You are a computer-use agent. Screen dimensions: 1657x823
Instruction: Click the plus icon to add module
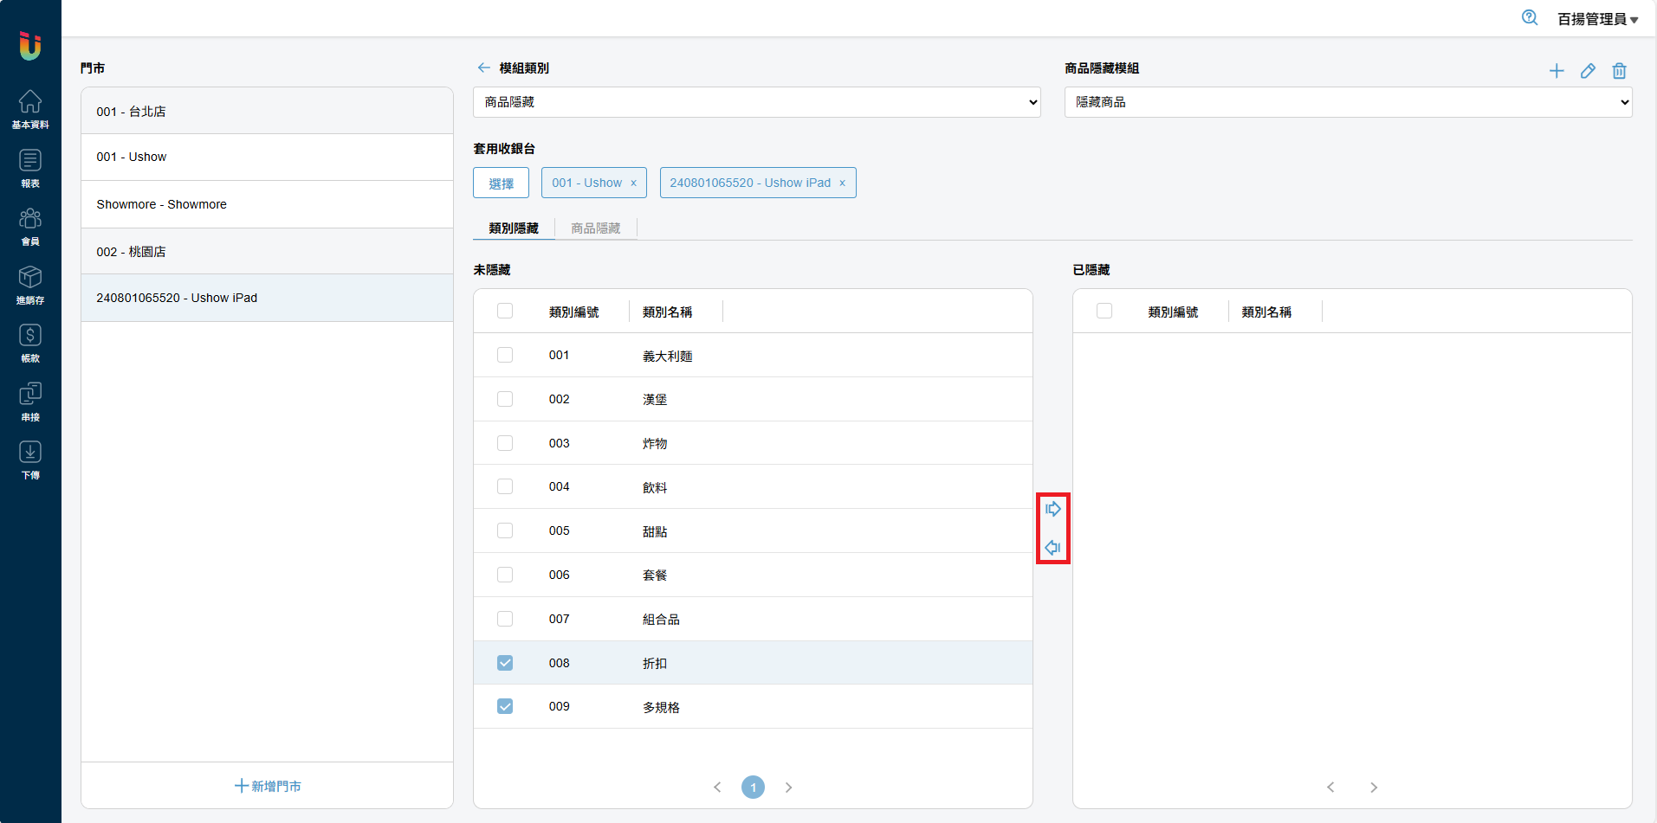(x=1557, y=71)
